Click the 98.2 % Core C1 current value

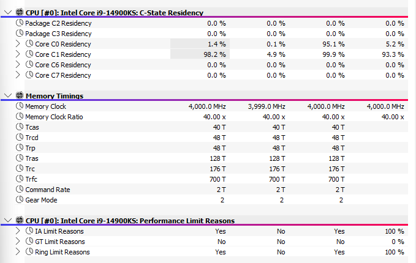click(214, 54)
